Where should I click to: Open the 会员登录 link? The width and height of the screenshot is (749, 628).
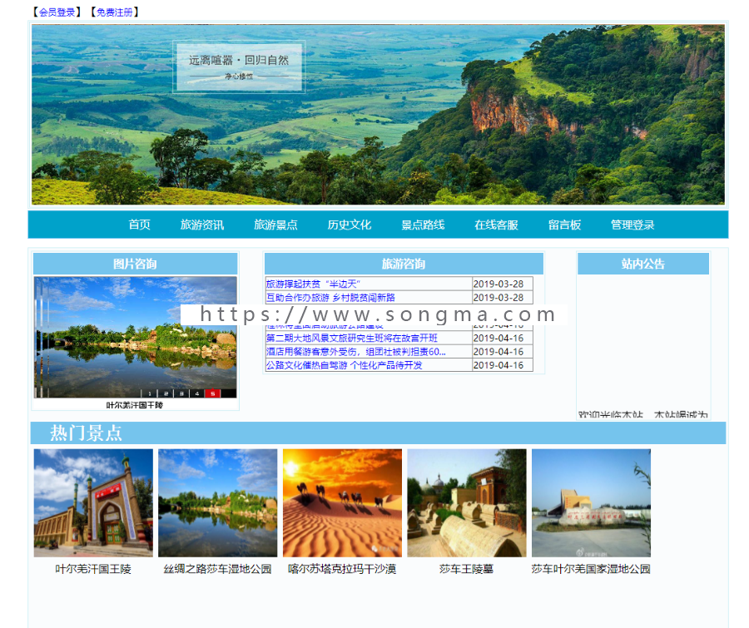(57, 12)
